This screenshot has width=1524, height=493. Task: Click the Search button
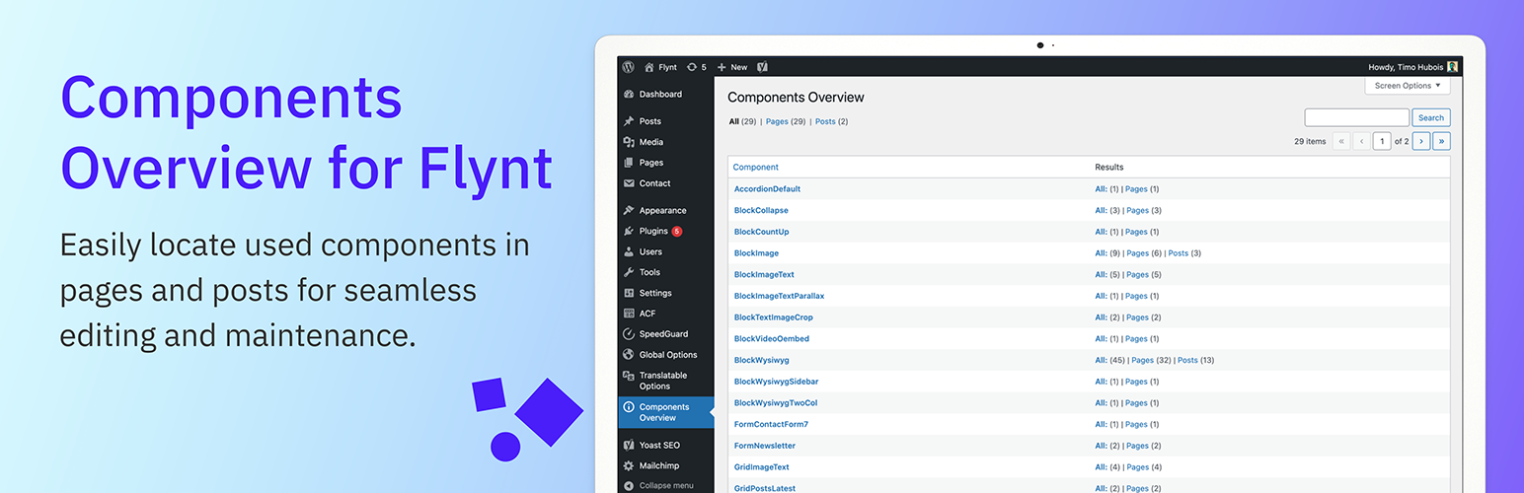pyautogui.click(x=1431, y=117)
